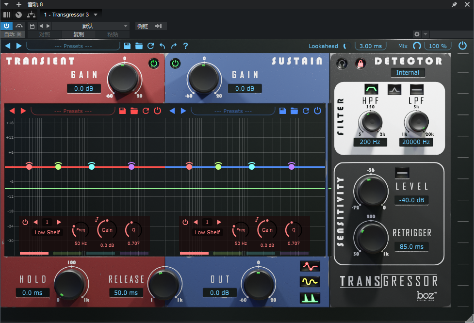Open the main preset folder
474x323 pixels.
click(139, 46)
